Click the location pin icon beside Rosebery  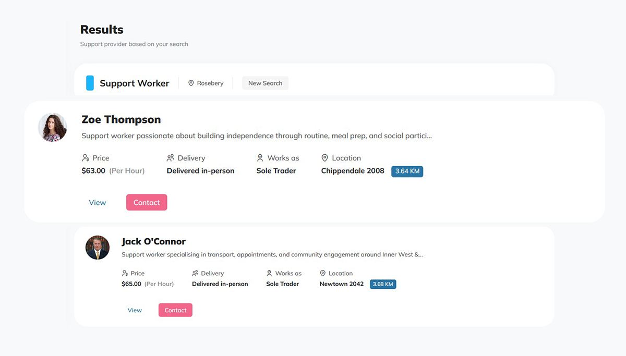point(191,83)
